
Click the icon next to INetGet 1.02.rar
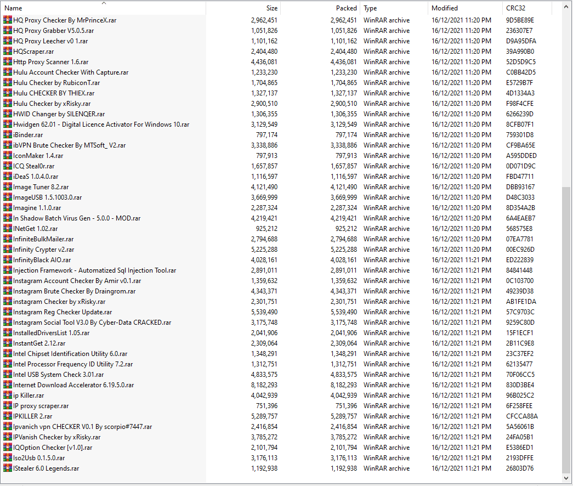[x=7, y=229]
